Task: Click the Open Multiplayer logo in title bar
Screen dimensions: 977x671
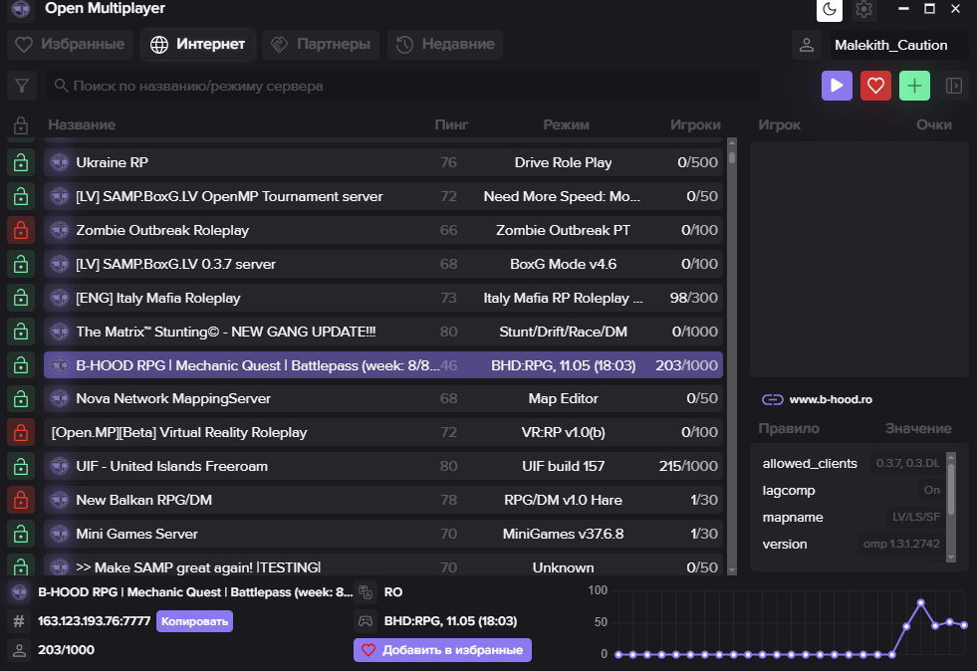Action: [21, 9]
